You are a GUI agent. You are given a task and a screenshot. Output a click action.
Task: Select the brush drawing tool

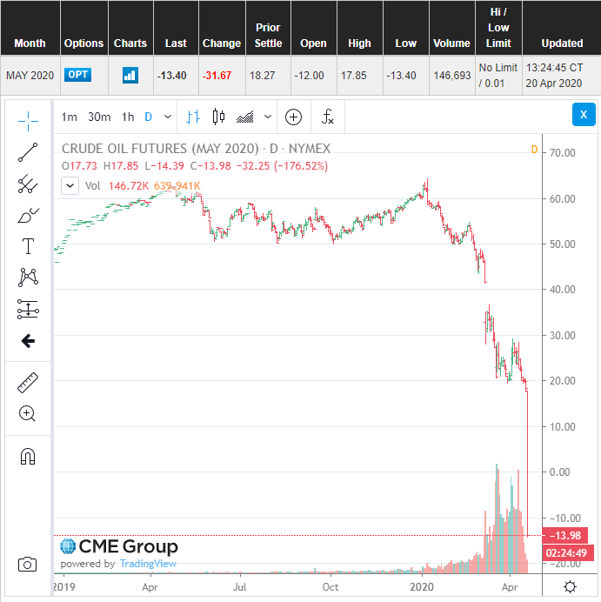tap(28, 216)
